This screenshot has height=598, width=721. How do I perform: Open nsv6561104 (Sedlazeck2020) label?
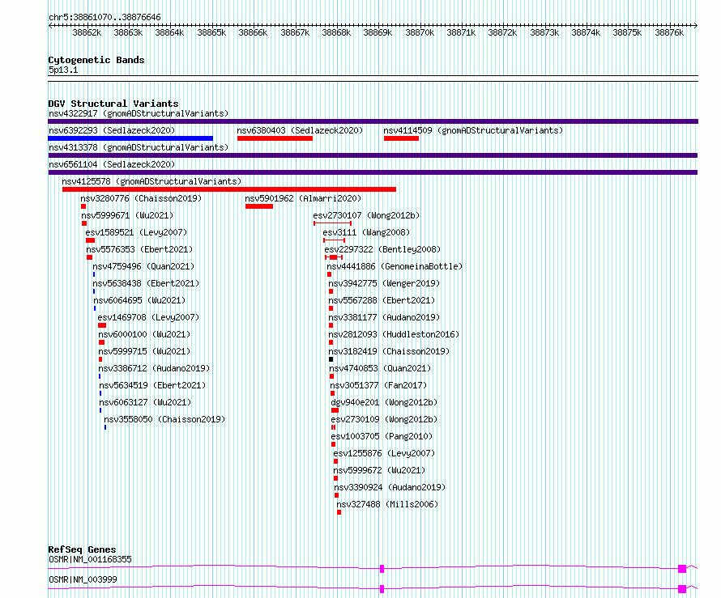tap(112, 164)
